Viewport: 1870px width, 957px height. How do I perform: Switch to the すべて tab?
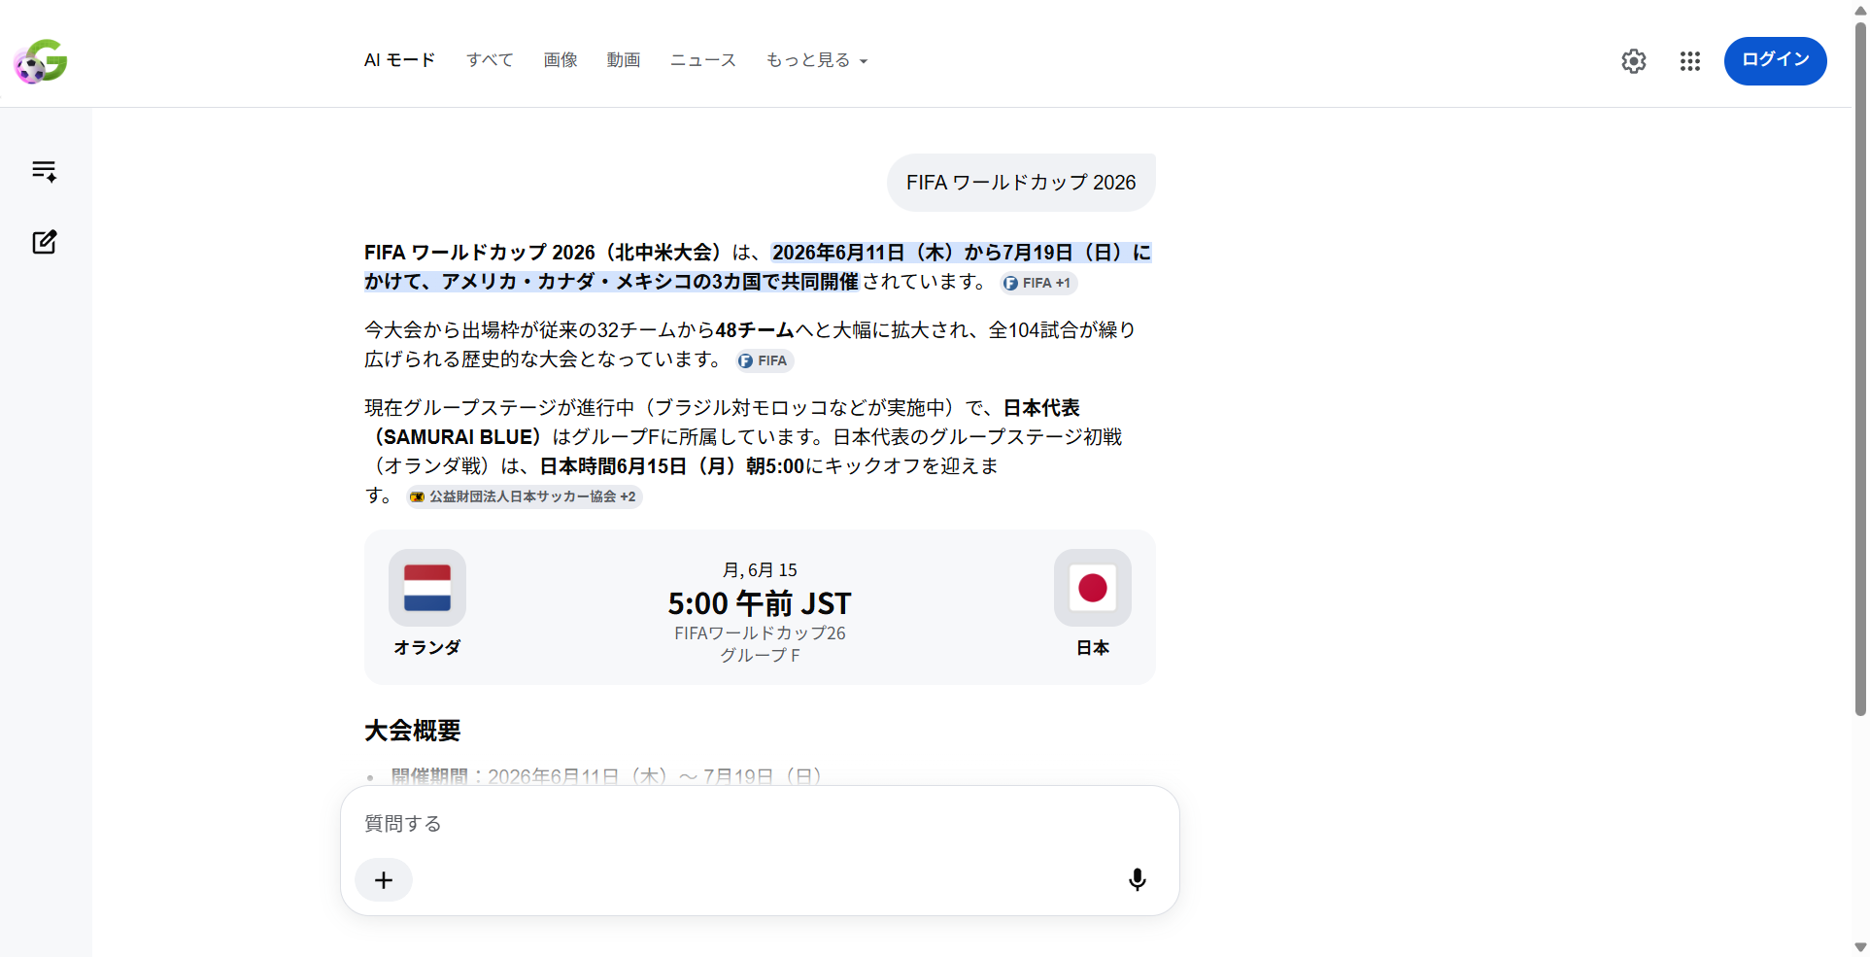[x=490, y=60]
